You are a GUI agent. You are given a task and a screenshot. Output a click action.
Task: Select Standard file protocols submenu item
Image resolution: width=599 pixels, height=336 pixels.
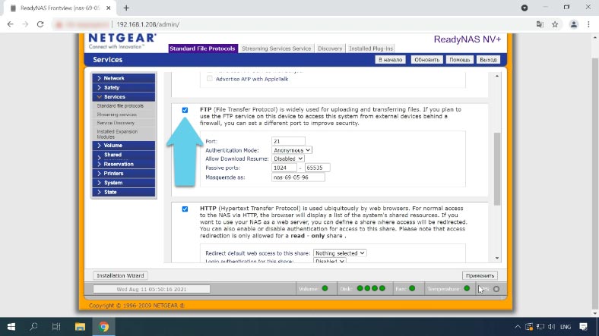pyautogui.click(x=120, y=106)
